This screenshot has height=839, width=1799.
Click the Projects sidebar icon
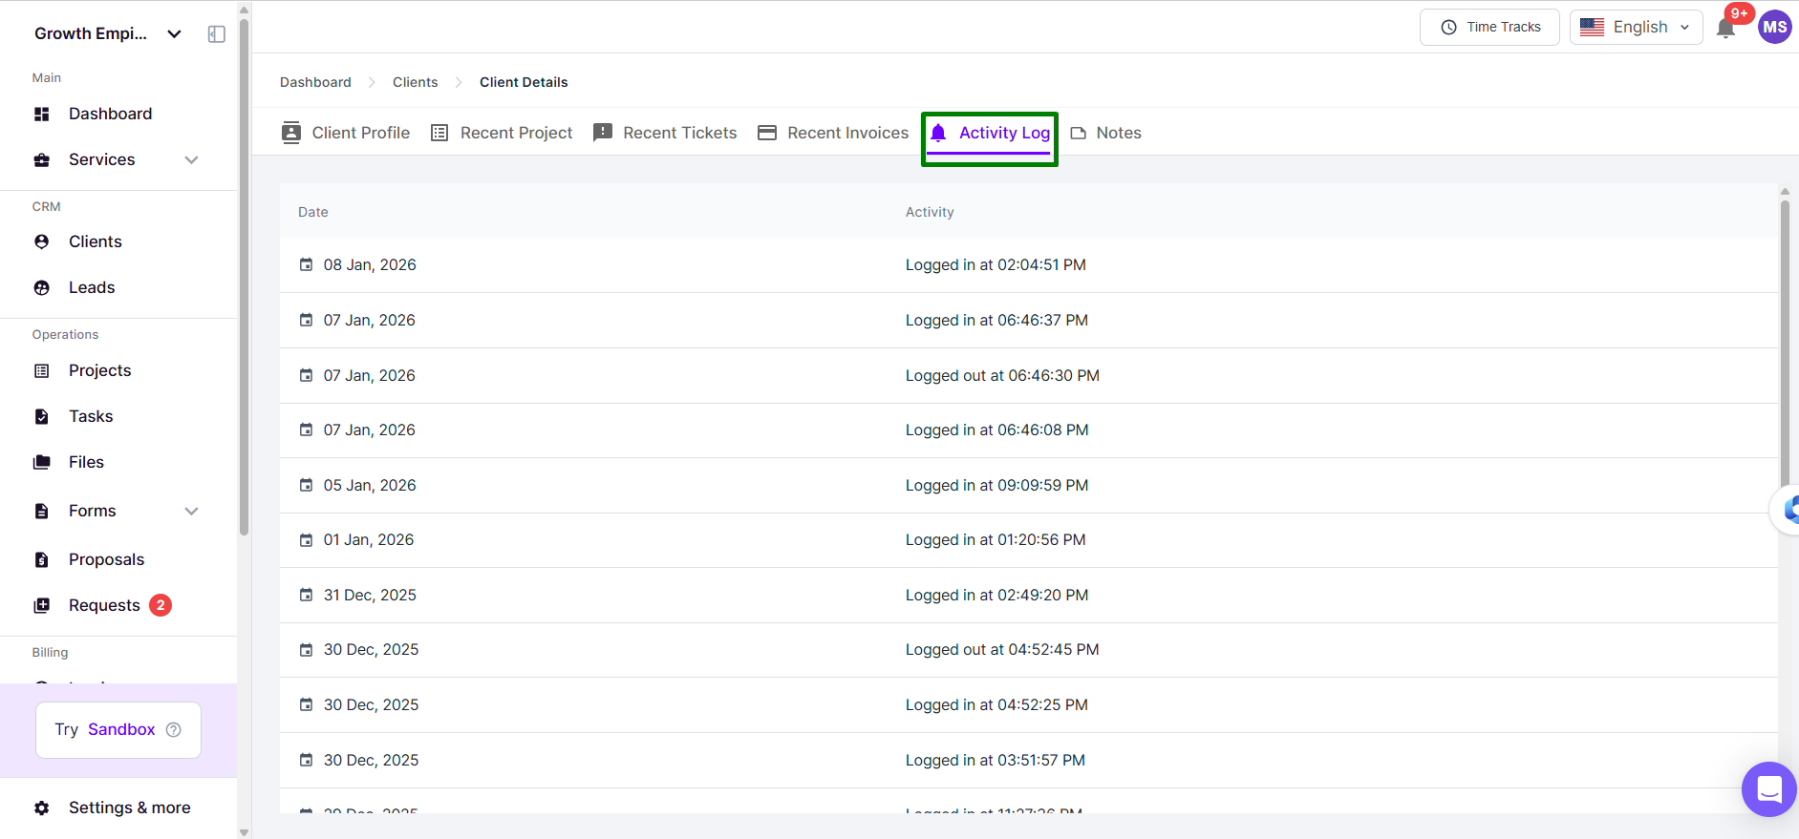point(42,371)
